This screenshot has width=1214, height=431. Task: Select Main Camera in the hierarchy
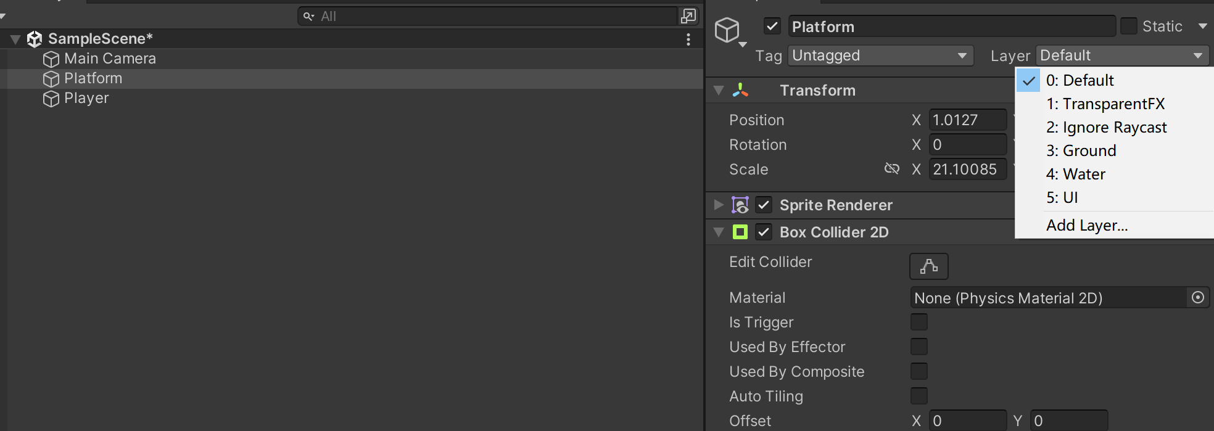110,59
